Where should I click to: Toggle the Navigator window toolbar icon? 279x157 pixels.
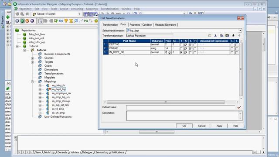tap(86, 14)
